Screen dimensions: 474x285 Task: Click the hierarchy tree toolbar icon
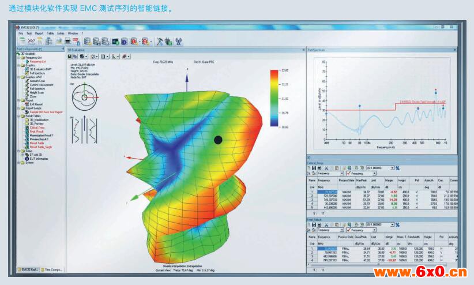tap(49, 42)
